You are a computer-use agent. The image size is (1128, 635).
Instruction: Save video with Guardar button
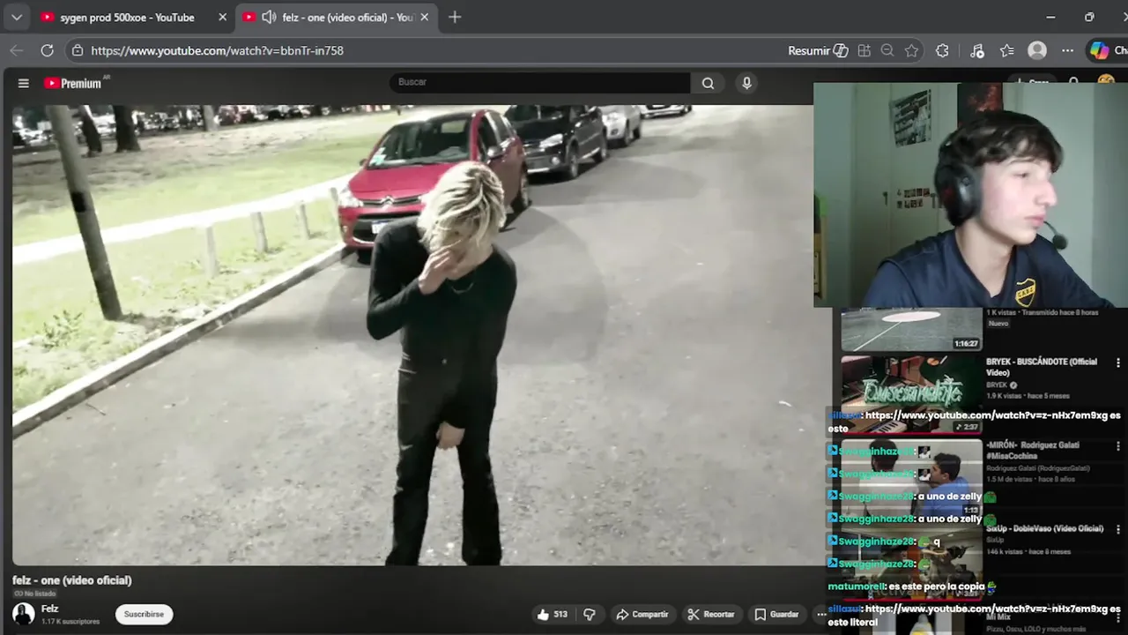[776, 614]
